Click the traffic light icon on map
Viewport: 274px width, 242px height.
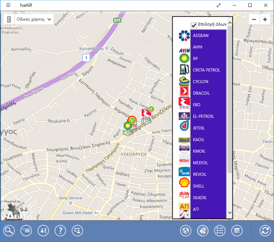pyautogui.click(x=9, y=19)
